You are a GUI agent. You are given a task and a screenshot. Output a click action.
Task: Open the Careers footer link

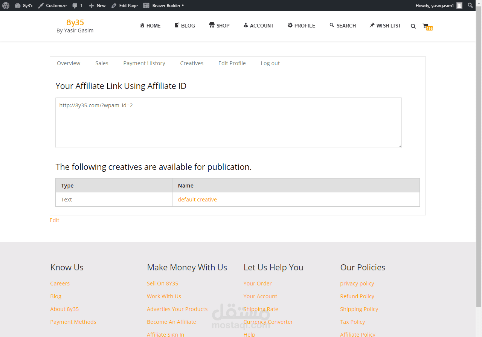[60, 284]
